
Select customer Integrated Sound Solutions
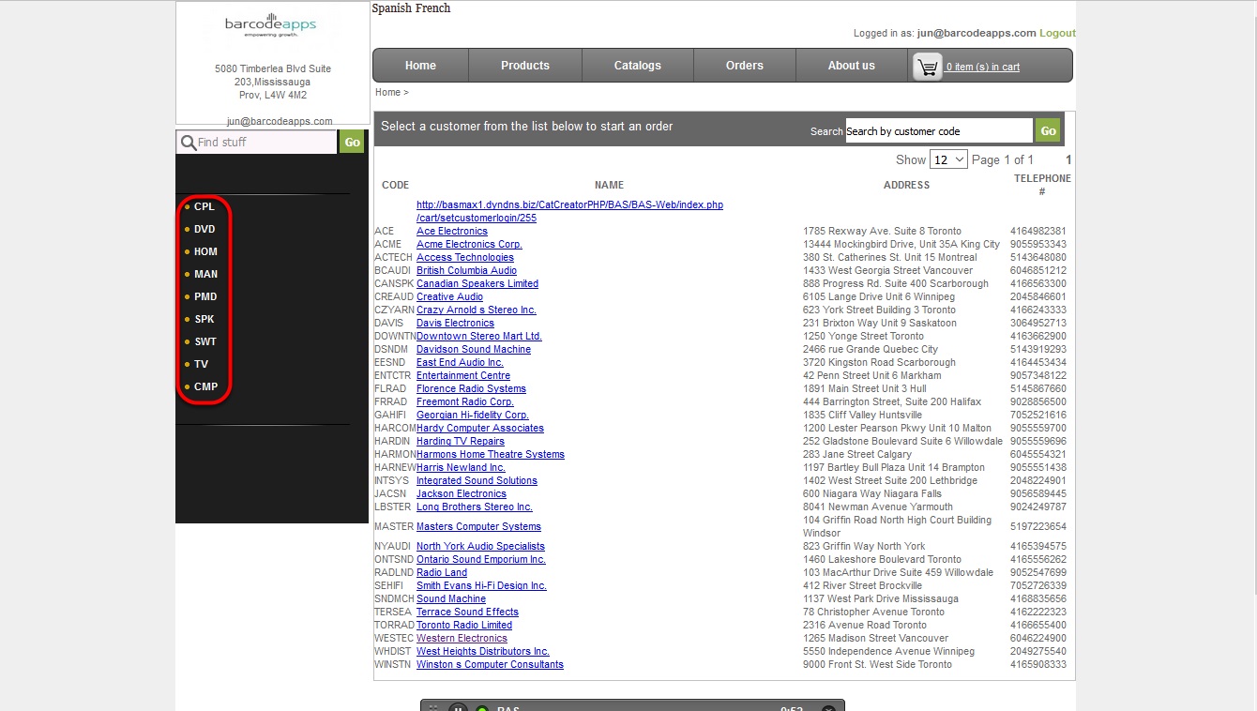(477, 480)
